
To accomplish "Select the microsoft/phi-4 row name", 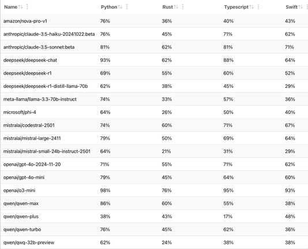I will pyautogui.click(x=20, y=112).
